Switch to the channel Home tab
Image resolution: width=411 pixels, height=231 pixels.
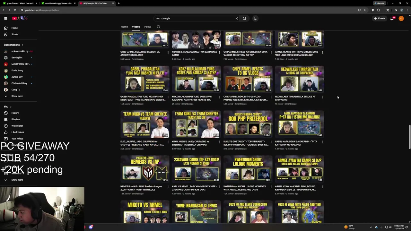(x=124, y=27)
